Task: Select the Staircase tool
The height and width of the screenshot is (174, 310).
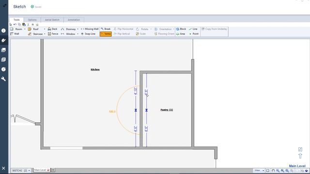Action: [x=35, y=34]
